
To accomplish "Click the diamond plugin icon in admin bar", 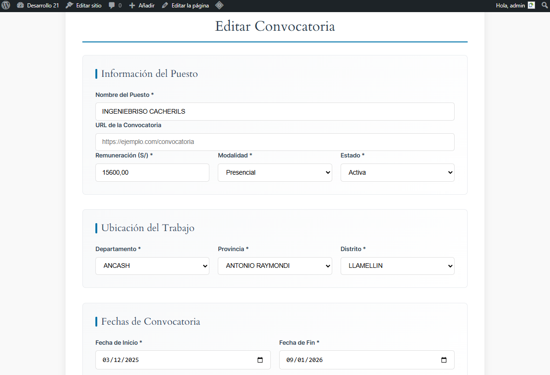I will [x=219, y=6].
